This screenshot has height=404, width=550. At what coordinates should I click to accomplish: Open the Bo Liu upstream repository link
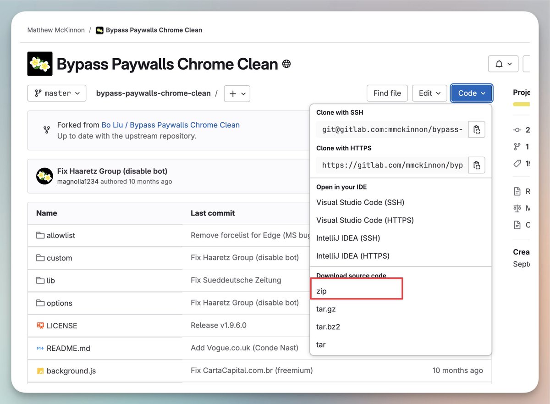(x=170, y=125)
